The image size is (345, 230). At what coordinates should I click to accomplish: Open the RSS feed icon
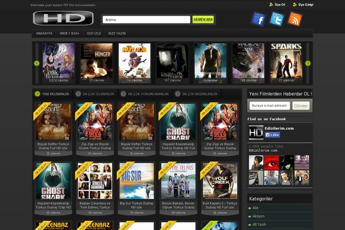coord(295,19)
